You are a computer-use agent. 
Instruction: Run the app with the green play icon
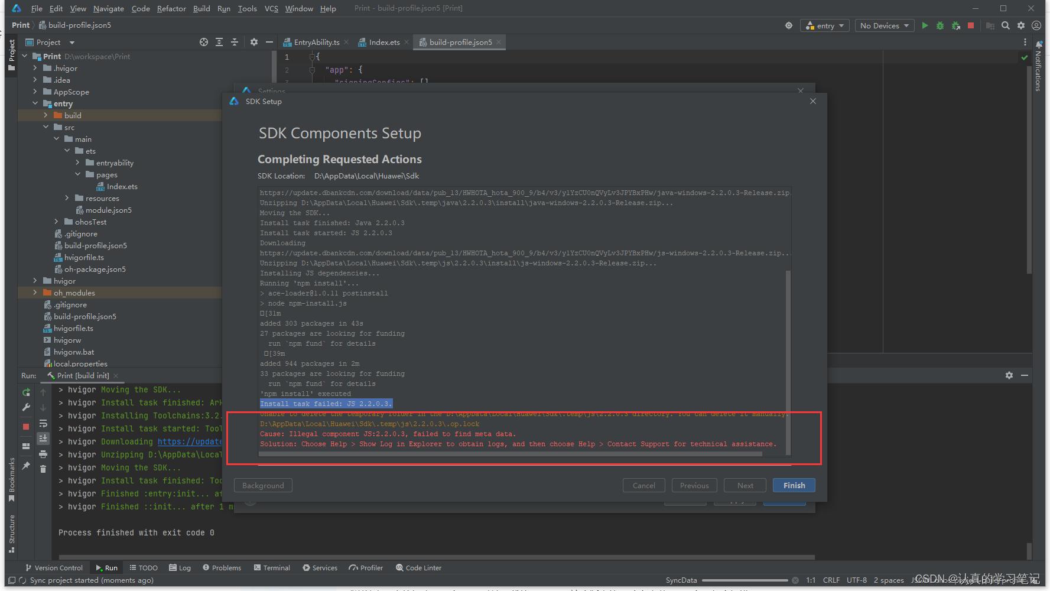click(925, 25)
